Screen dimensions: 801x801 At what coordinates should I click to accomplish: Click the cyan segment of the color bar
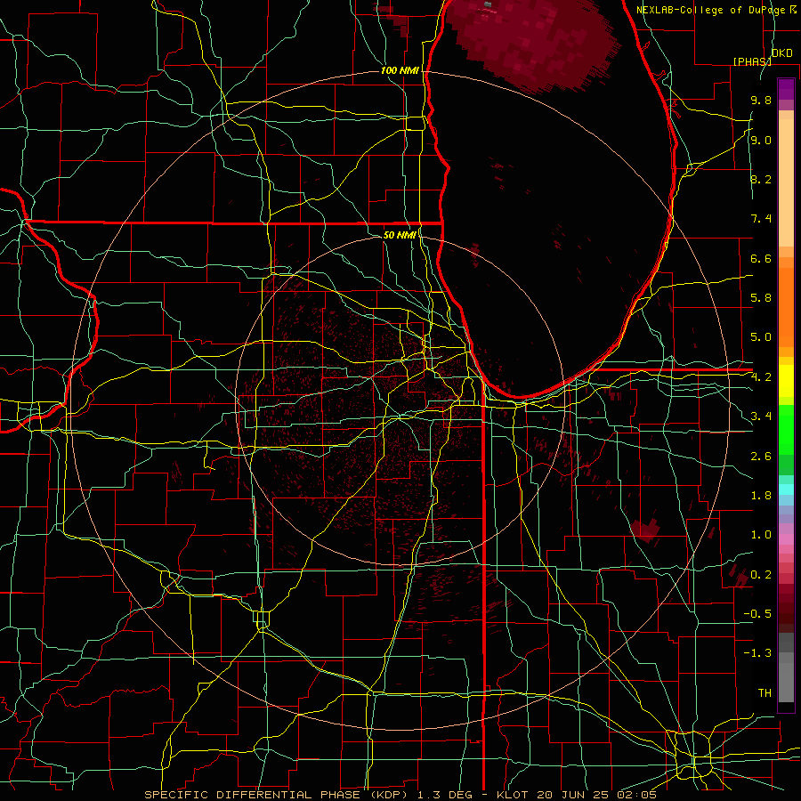pos(786,489)
